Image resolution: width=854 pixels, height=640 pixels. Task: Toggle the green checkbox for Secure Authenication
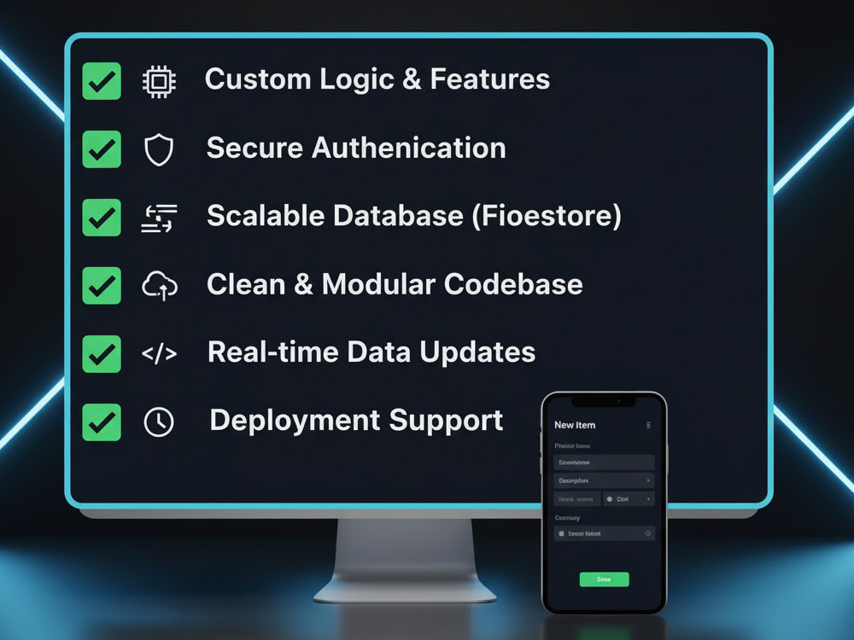coord(102,149)
